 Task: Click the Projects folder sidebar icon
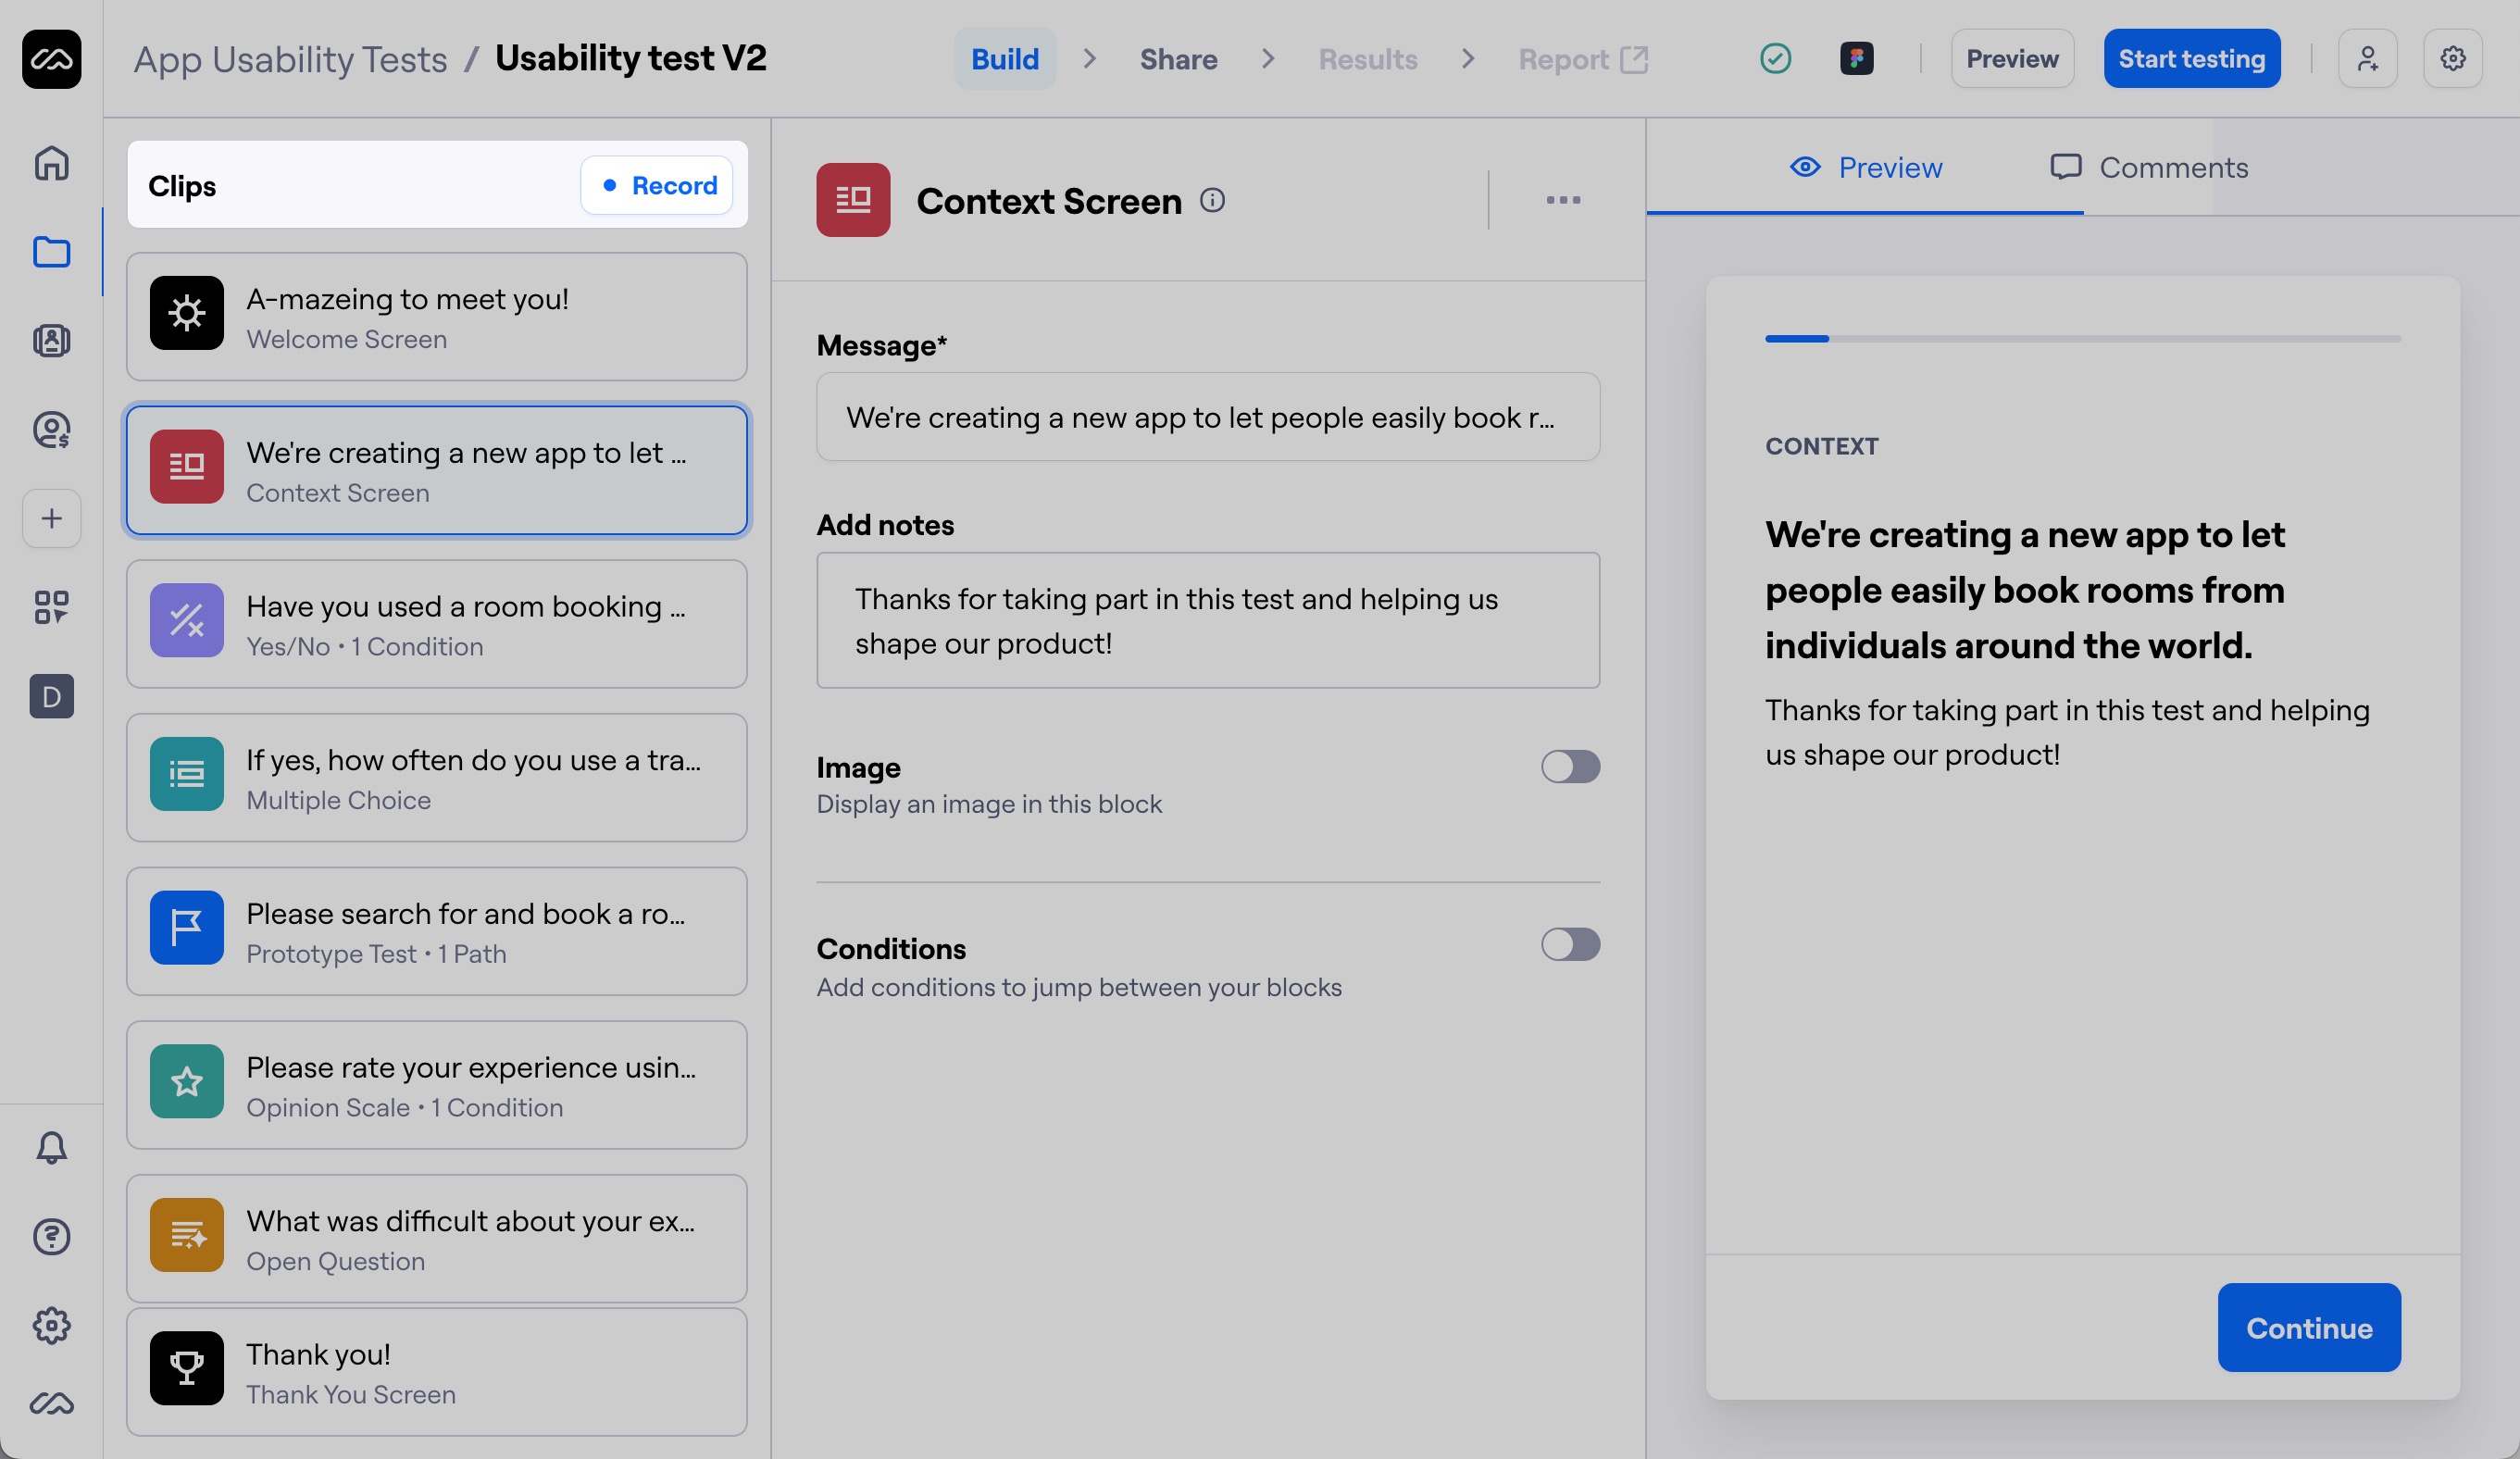[x=51, y=252]
